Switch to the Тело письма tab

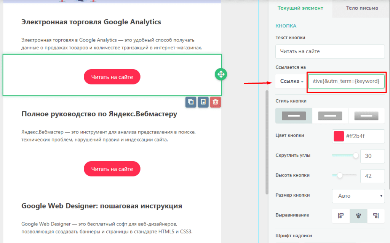coord(362,8)
